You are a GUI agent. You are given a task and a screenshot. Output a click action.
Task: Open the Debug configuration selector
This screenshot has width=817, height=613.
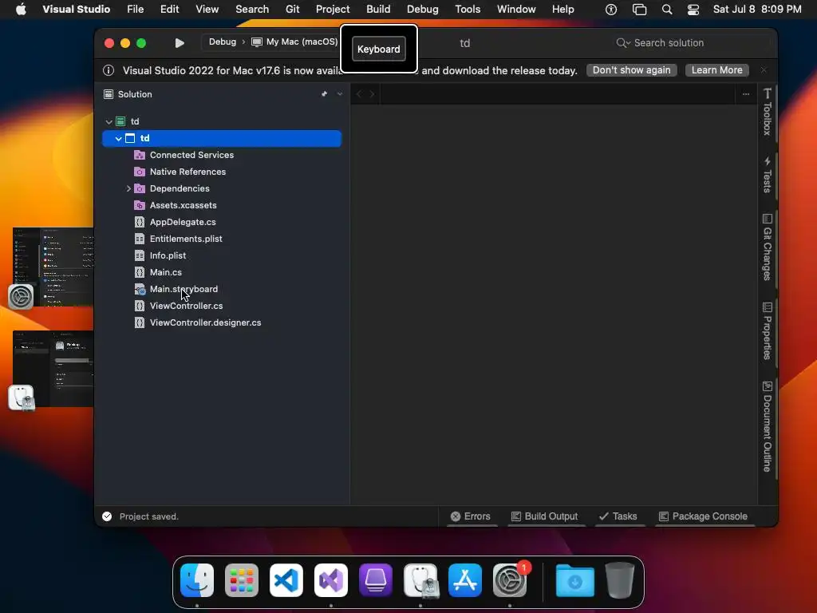point(223,42)
